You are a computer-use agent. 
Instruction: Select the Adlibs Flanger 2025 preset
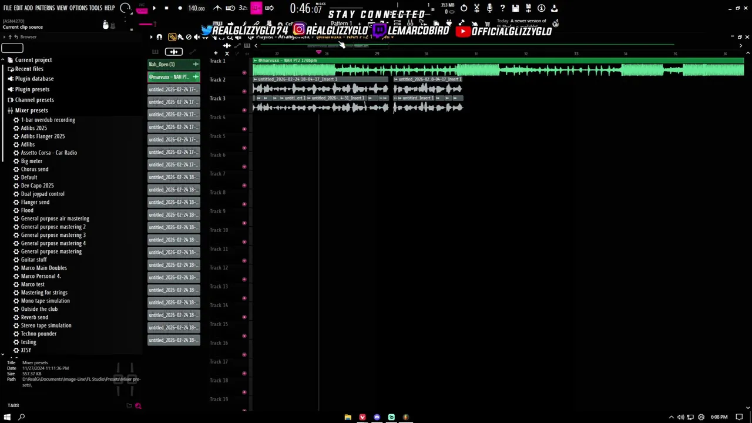coord(43,136)
